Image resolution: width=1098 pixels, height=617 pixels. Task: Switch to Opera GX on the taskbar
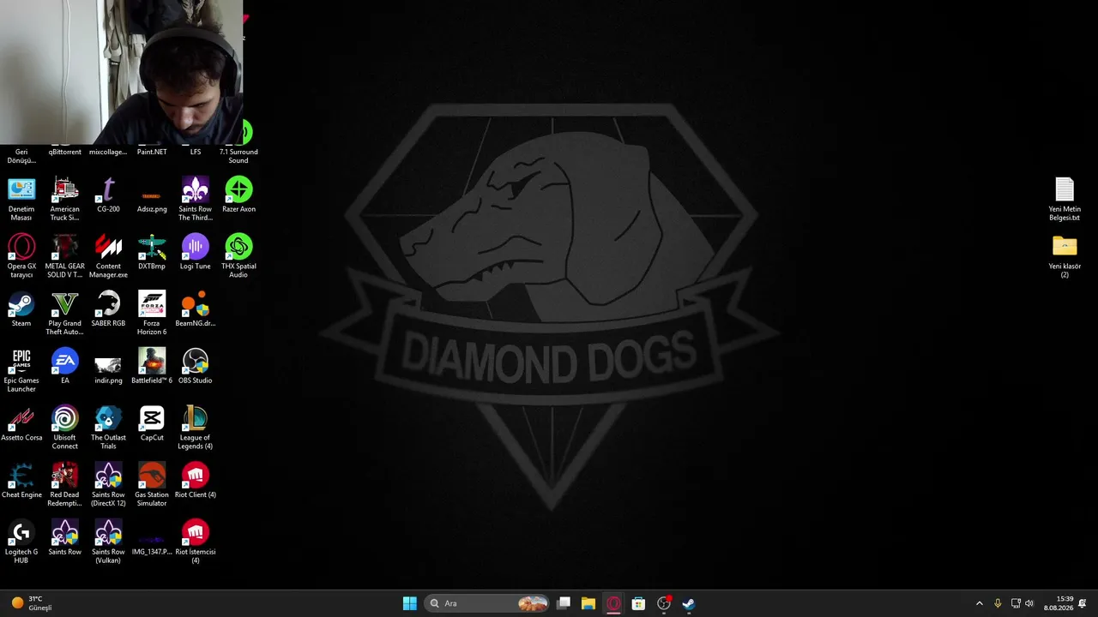[x=613, y=603]
